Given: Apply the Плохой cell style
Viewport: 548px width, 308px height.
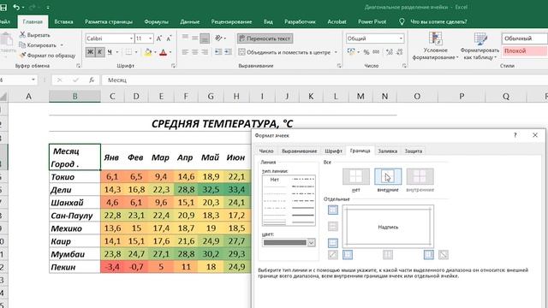Looking at the screenshot, I should 524,51.
